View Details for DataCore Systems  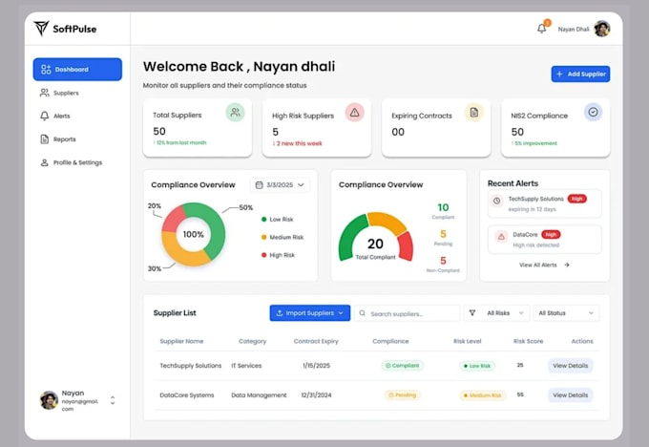[x=571, y=394]
